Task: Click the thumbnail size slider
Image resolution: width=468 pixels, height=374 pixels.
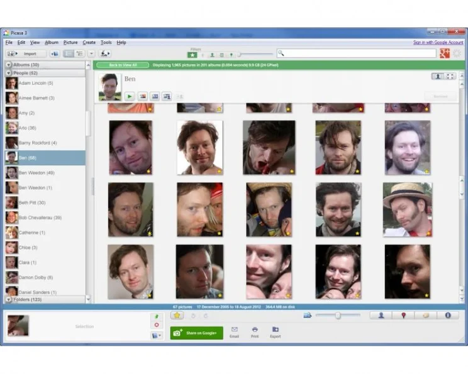Action: click(338, 316)
